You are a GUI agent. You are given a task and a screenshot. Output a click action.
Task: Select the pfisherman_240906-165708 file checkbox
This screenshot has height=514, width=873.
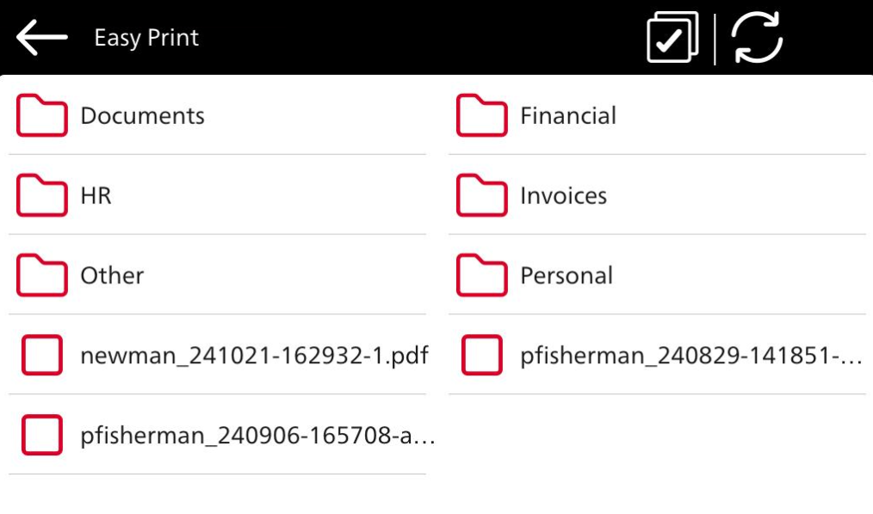42,436
